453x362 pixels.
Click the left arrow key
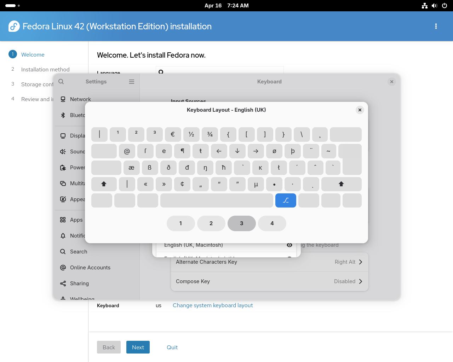tap(219, 151)
